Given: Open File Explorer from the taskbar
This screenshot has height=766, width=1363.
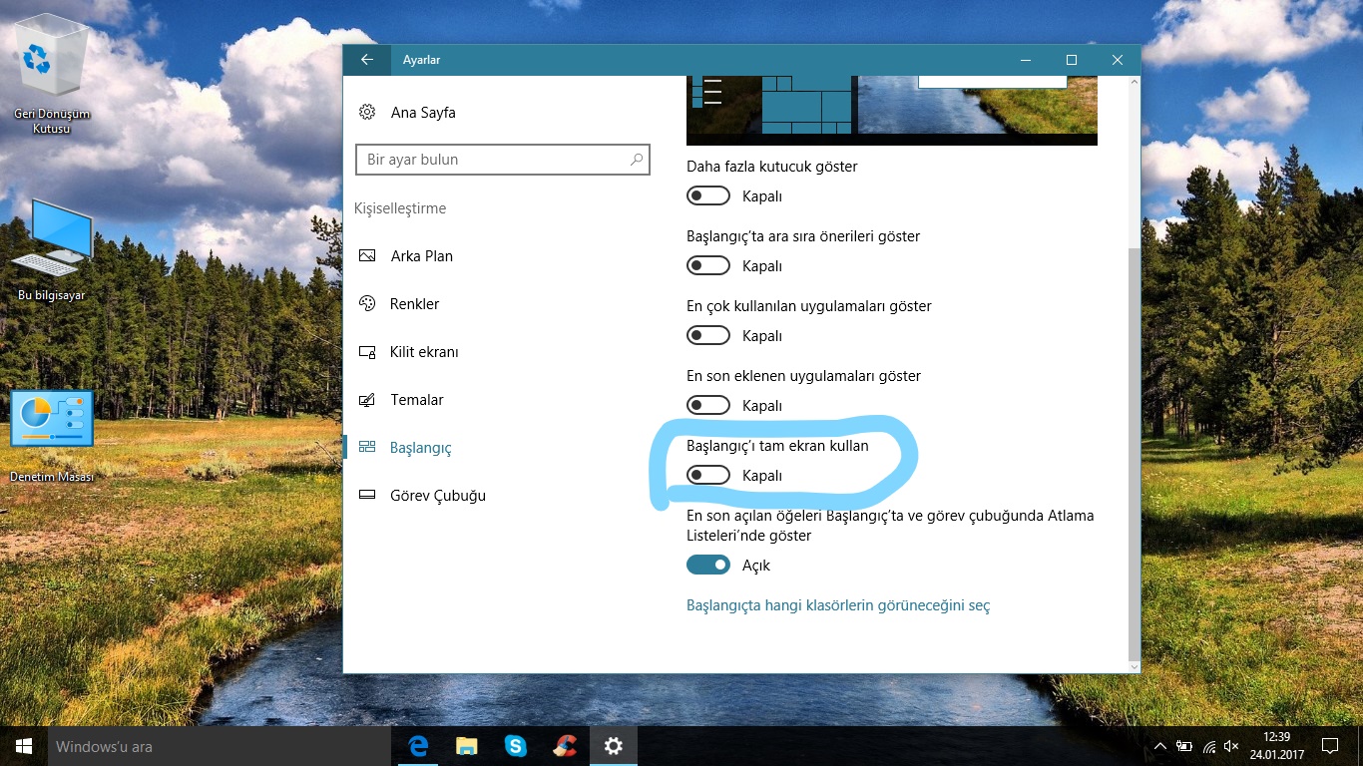Looking at the screenshot, I should point(466,746).
